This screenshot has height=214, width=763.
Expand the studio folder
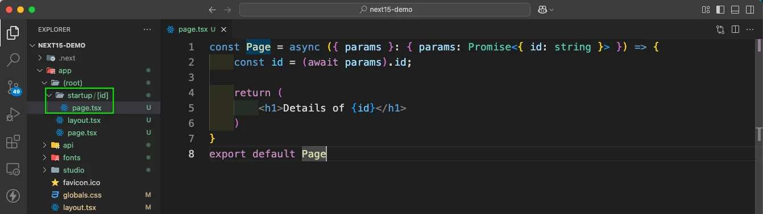tap(93, 170)
